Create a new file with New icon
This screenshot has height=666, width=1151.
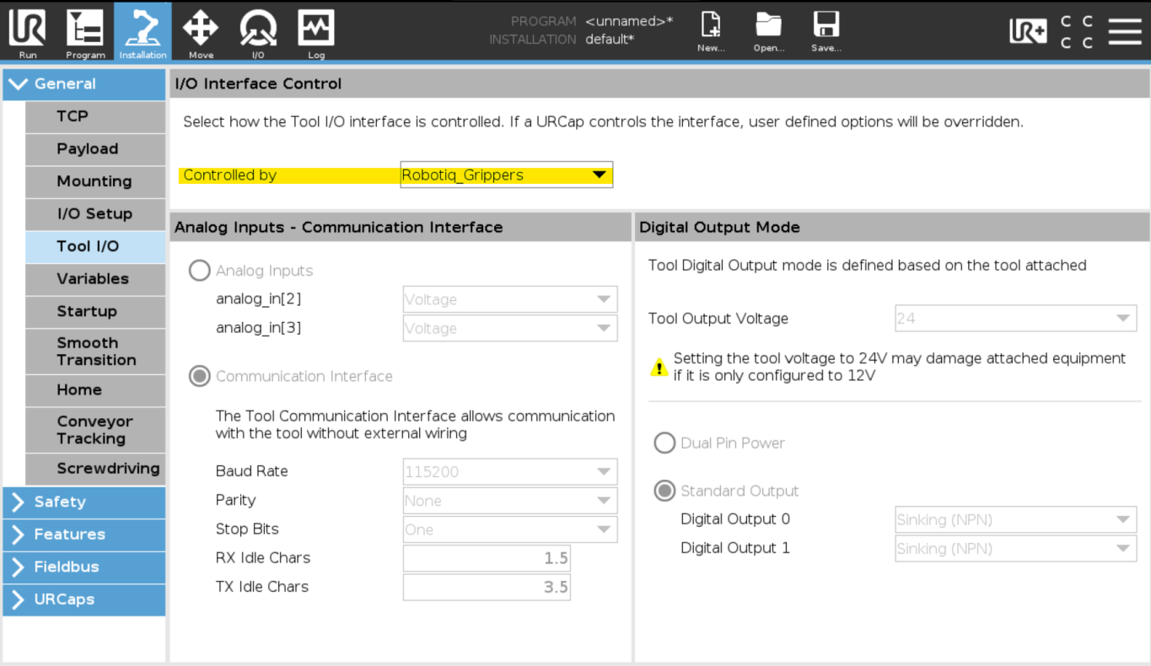711,25
